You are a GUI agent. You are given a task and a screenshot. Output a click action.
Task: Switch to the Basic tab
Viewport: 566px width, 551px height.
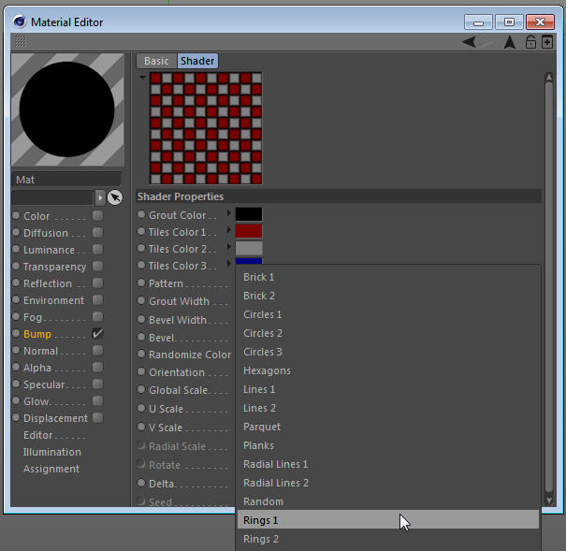(156, 61)
